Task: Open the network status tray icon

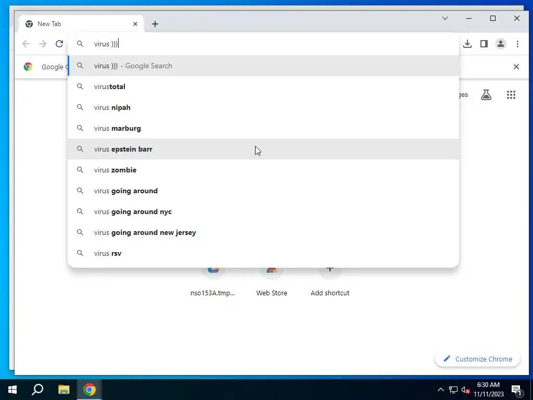Action: pos(453,390)
